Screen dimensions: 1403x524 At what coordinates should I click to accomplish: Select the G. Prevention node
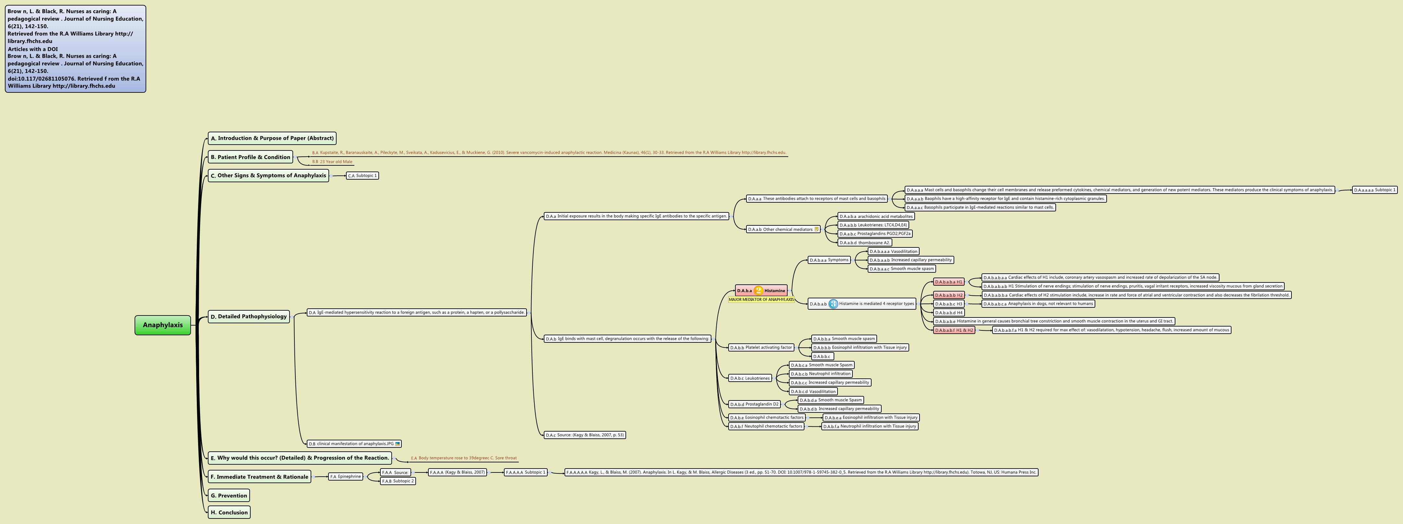click(x=229, y=496)
